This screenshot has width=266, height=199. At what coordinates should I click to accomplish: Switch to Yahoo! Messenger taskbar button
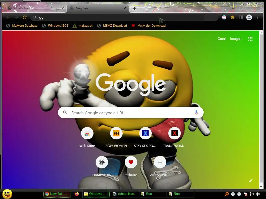coord(125,194)
